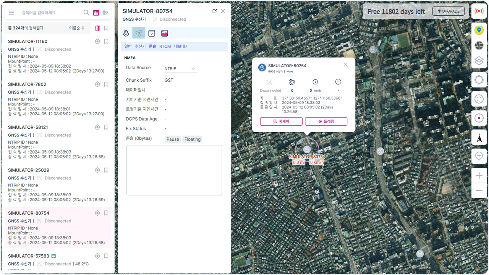The image size is (489, 275).
Task: Select SIMULATOR-7802 in the results list
Action: tap(58, 99)
